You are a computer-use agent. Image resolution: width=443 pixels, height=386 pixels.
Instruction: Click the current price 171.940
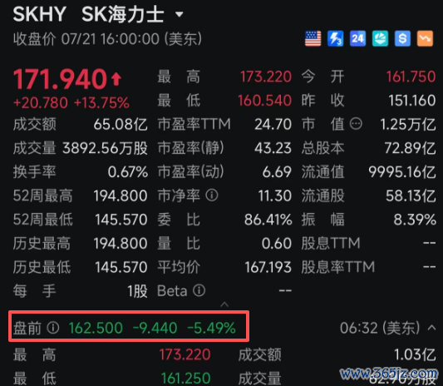tap(60, 79)
